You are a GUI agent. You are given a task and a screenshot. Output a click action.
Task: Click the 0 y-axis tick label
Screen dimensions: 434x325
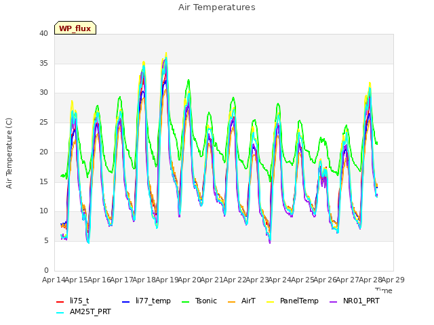[46, 270]
